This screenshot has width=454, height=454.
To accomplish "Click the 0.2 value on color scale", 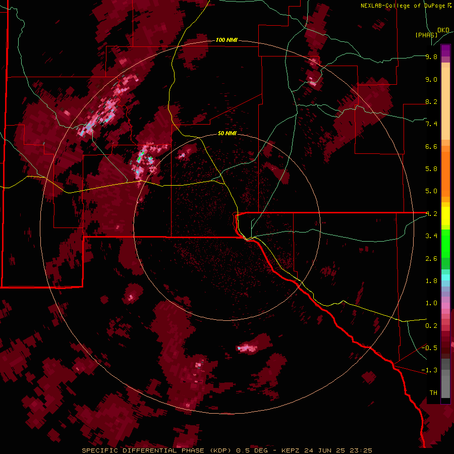I will 431,326.
